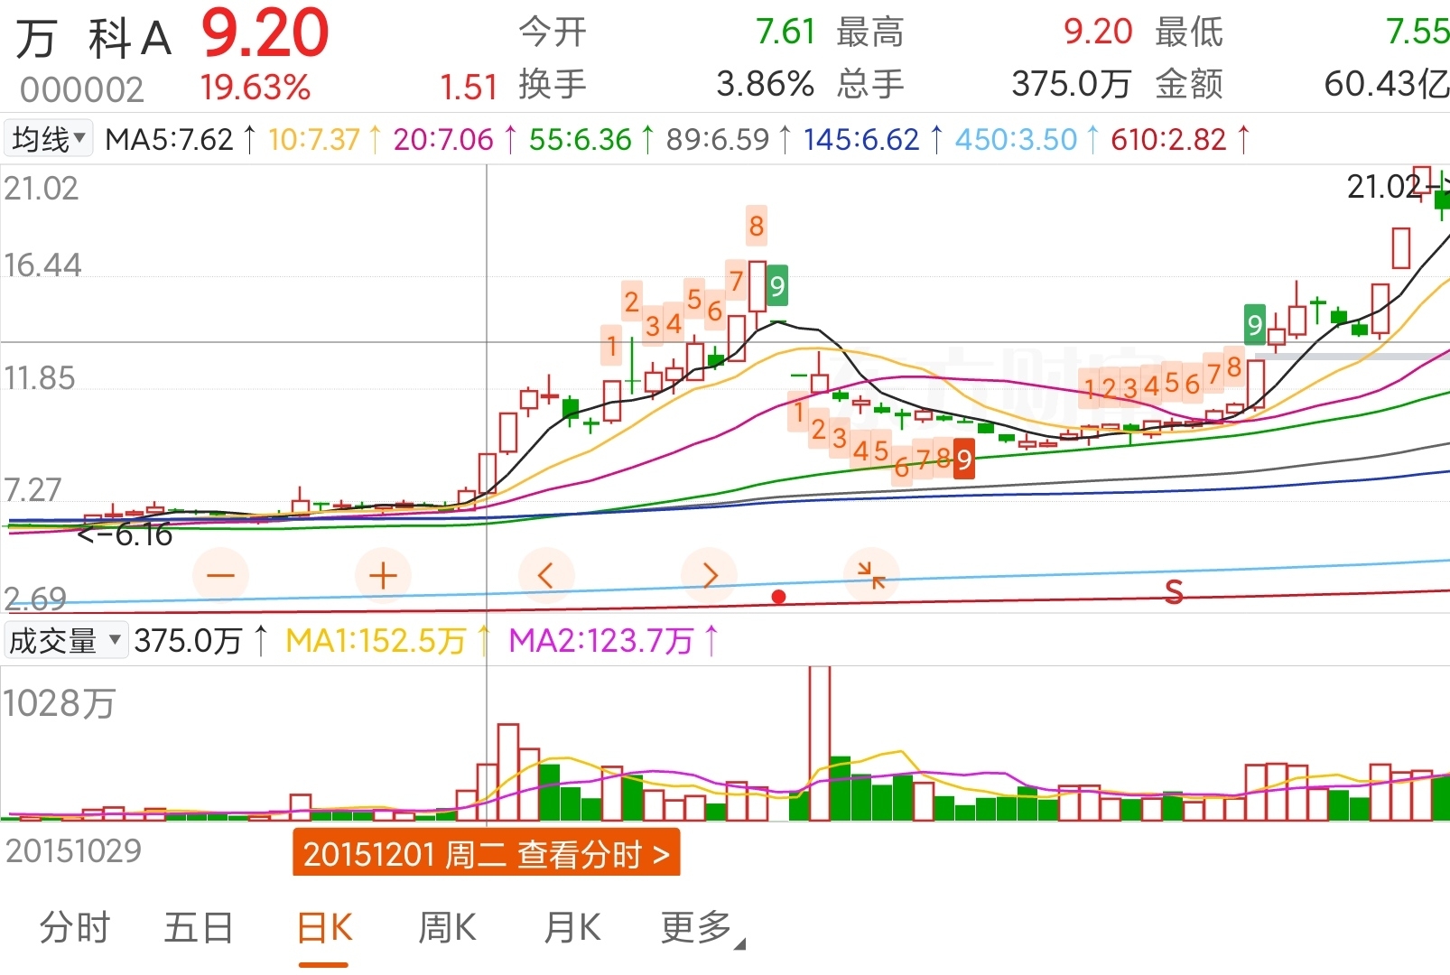
Task: Tap the 20151201 周二 查看分时 button
Action: click(486, 853)
